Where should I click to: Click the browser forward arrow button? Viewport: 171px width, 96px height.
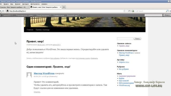click(3, 11)
